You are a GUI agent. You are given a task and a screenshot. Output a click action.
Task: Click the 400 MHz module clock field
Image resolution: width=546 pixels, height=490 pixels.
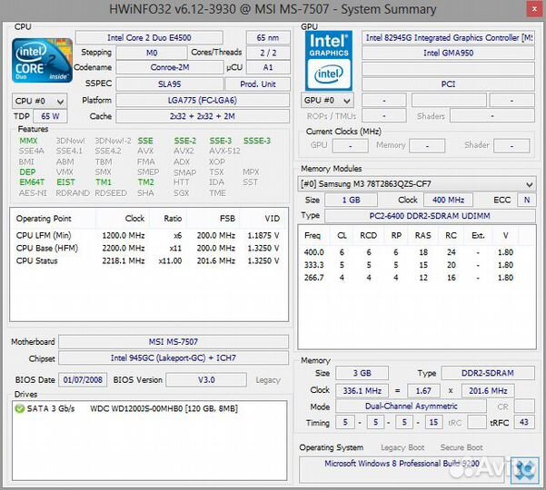pos(448,200)
